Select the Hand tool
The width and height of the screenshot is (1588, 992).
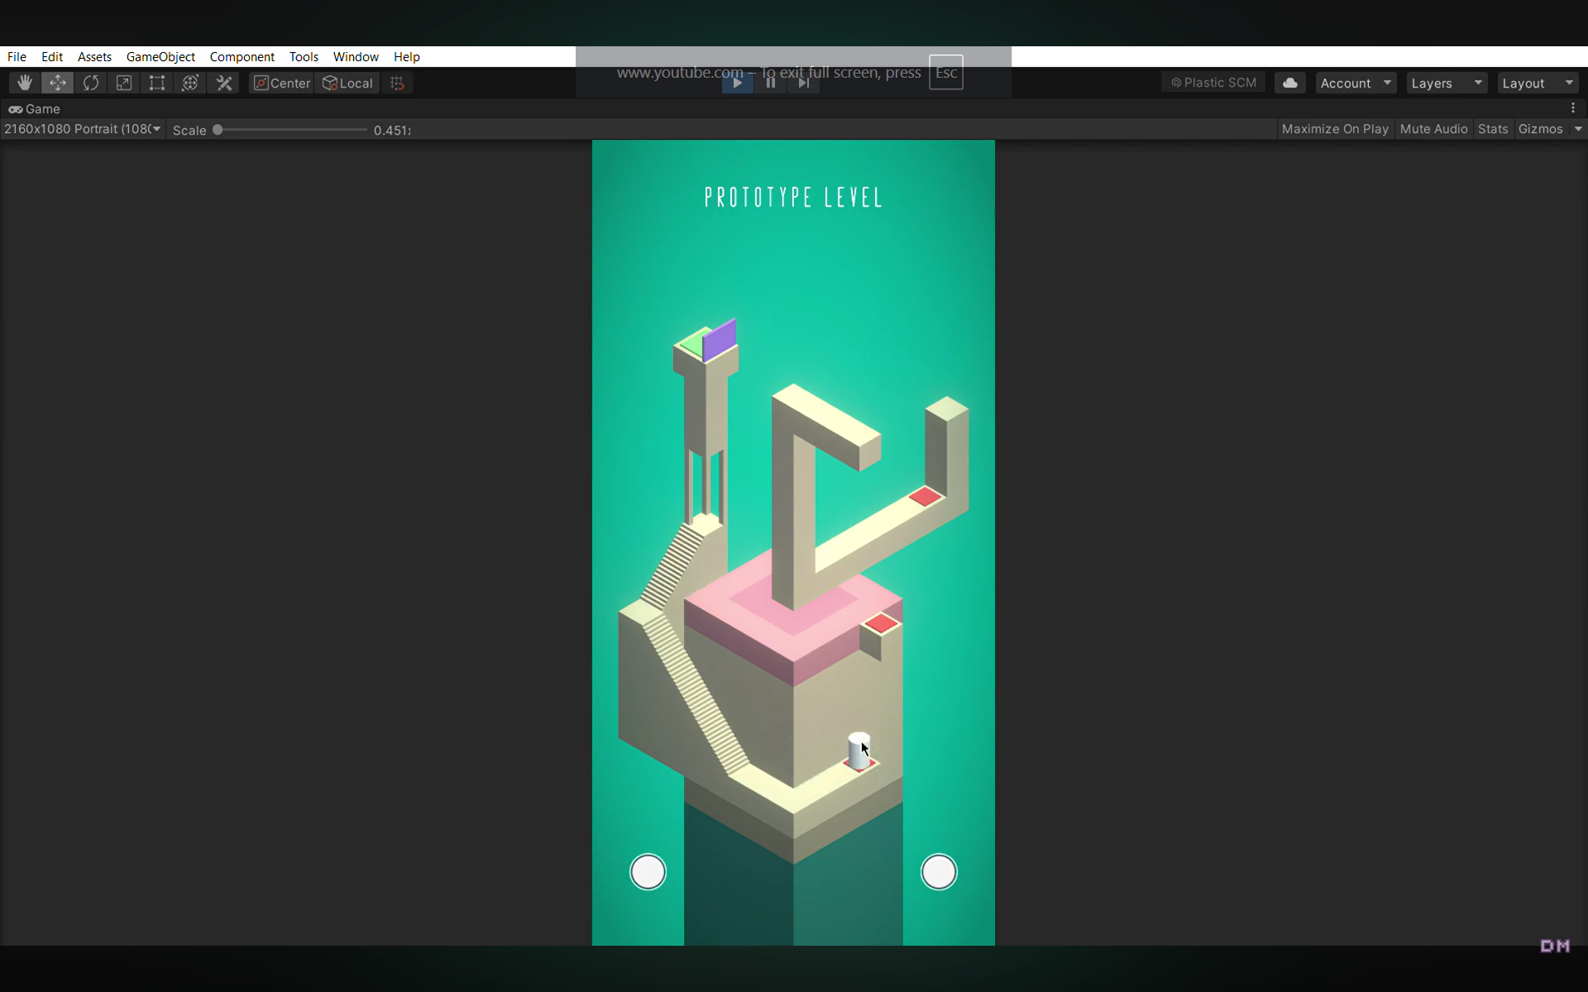click(23, 83)
